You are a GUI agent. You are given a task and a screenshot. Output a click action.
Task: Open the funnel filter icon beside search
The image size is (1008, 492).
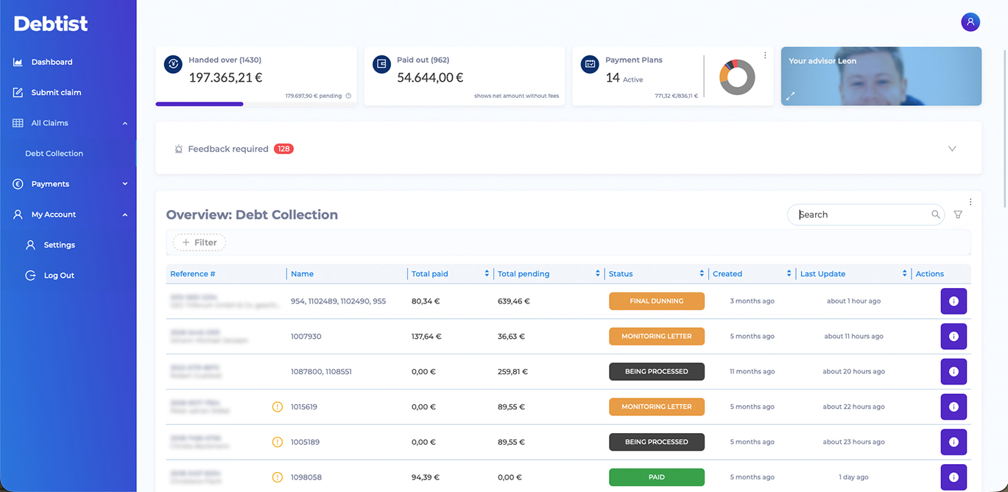[958, 214]
